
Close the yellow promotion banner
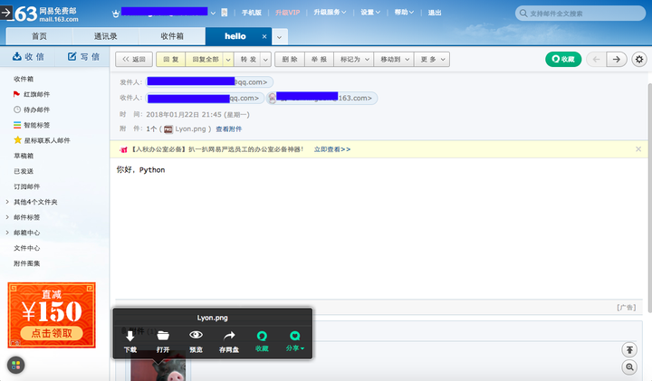[638, 149]
